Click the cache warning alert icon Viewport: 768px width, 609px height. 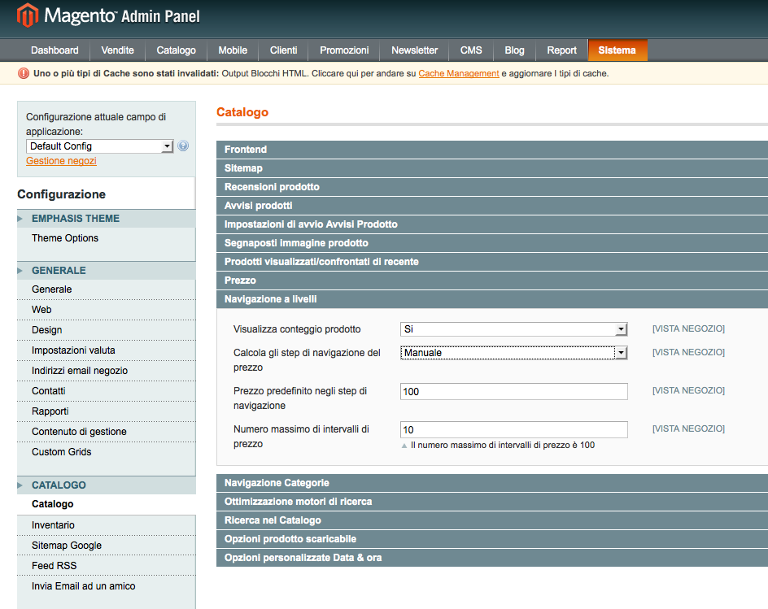tap(23, 73)
